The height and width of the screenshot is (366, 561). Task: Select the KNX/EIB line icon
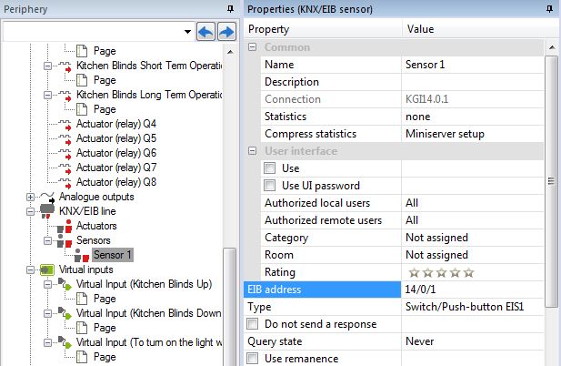coord(47,210)
